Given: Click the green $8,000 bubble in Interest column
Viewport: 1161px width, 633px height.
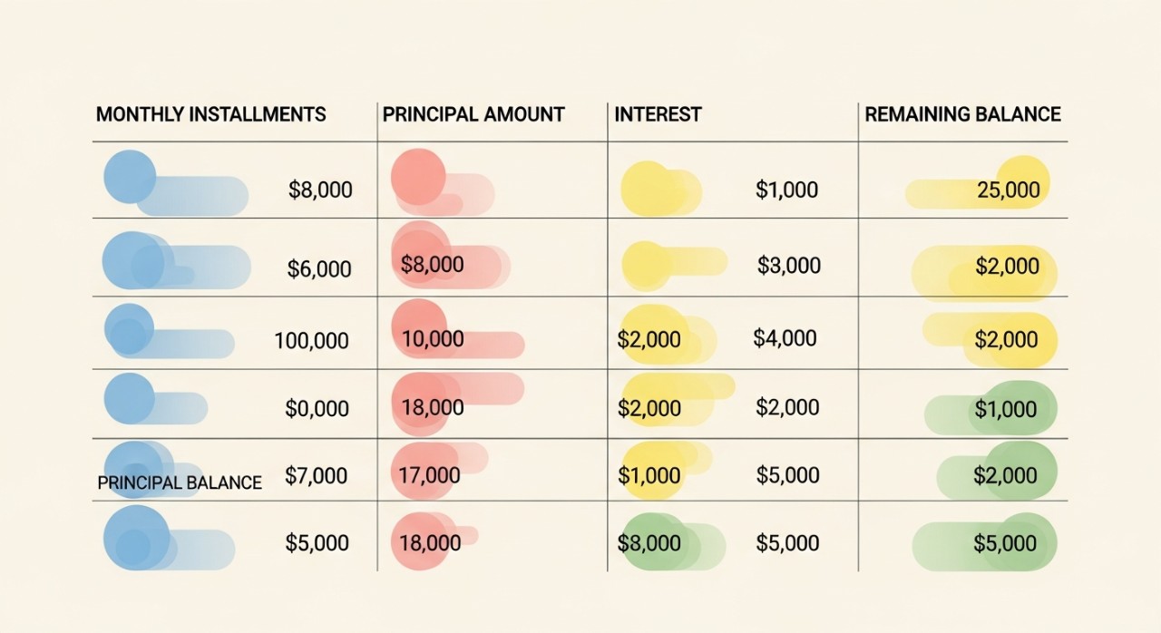Looking at the screenshot, I should [649, 543].
